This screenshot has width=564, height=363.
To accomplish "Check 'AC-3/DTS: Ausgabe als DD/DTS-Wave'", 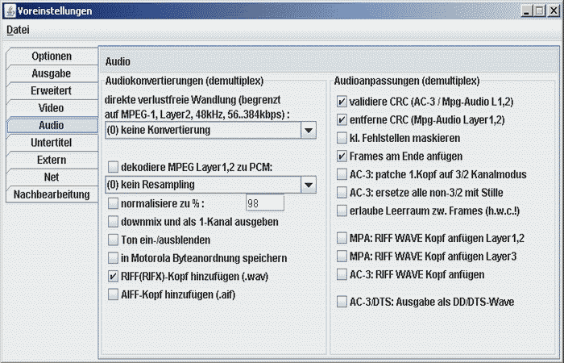I will [342, 302].
